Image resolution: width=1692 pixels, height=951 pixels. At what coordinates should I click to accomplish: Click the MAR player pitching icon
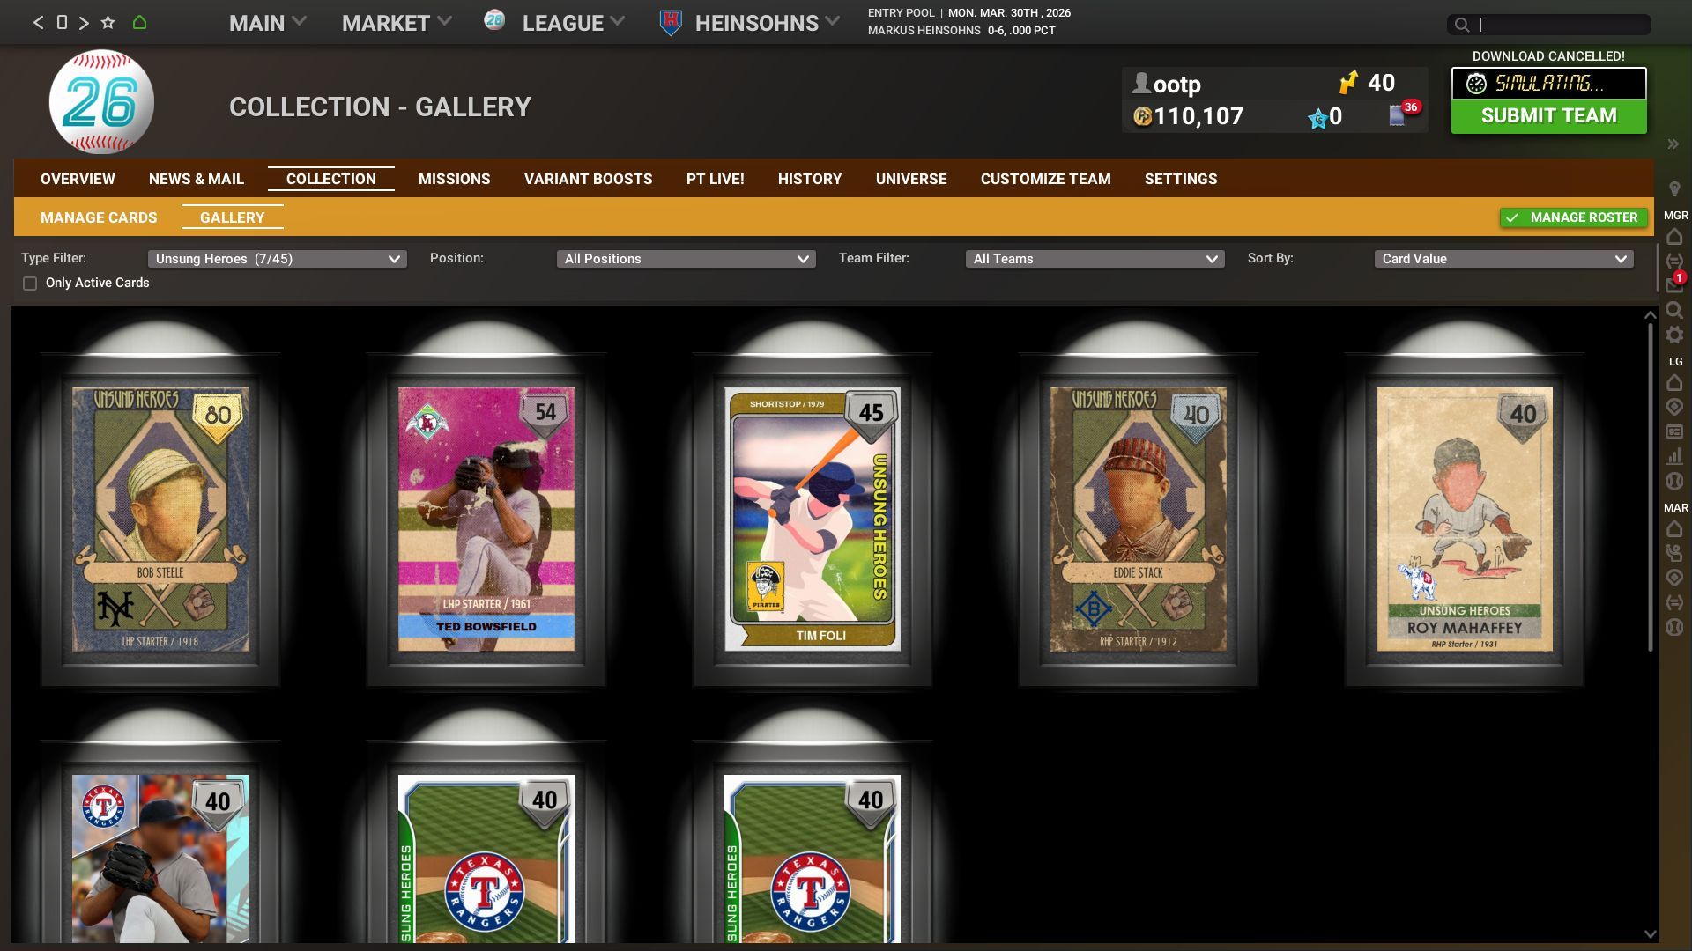point(1674,553)
